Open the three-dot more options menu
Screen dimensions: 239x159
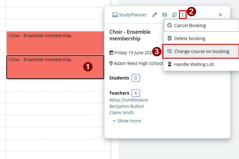point(182,15)
